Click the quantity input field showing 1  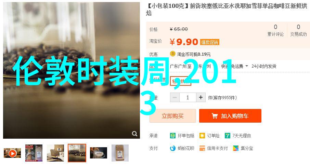click(188, 97)
